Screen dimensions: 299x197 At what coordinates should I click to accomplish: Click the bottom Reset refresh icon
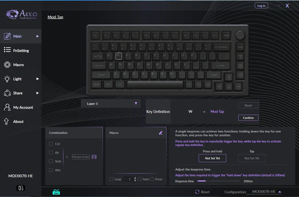click(197, 192)
